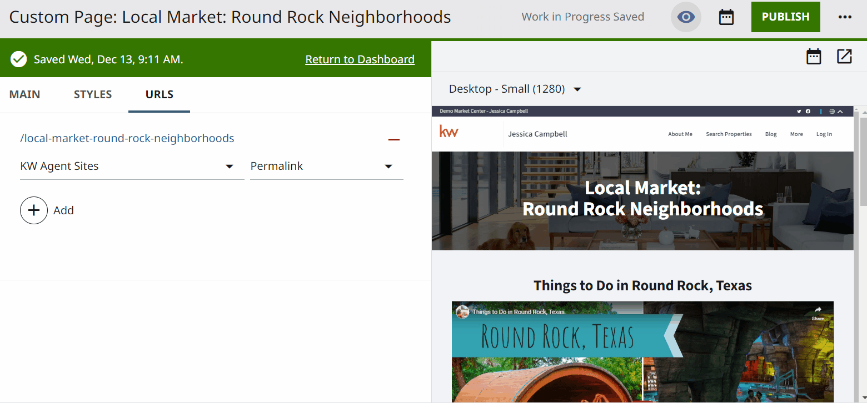Viewport: 867px width, 403px height.
Task: Toggle the eye preview icon in header
Action: click(x=686, y=17)
